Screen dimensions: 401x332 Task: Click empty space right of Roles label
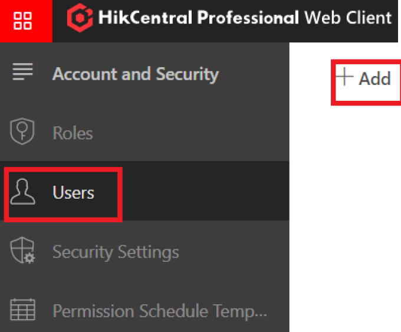click(195, 133)
